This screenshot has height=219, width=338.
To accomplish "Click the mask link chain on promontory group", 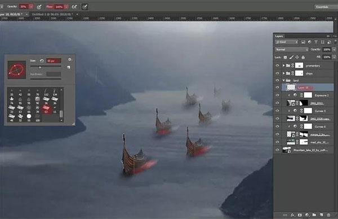I will [292, 65].
